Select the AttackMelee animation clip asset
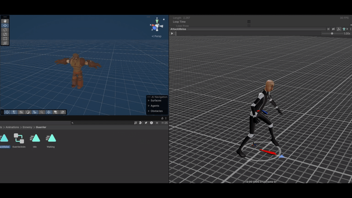Image resolution: width=352 pixels, height=198 pixels. pos(4,140)
